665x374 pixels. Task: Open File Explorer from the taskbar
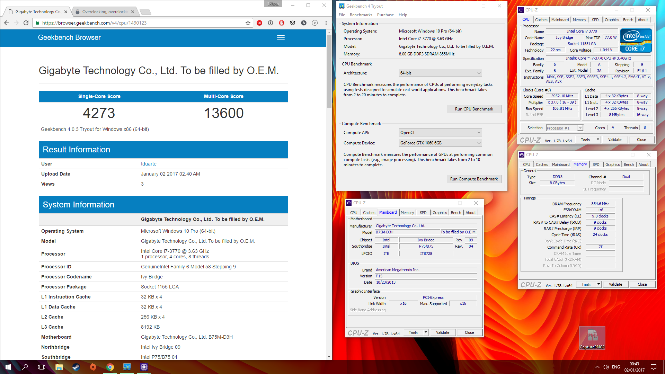click(x=59, y=367)
